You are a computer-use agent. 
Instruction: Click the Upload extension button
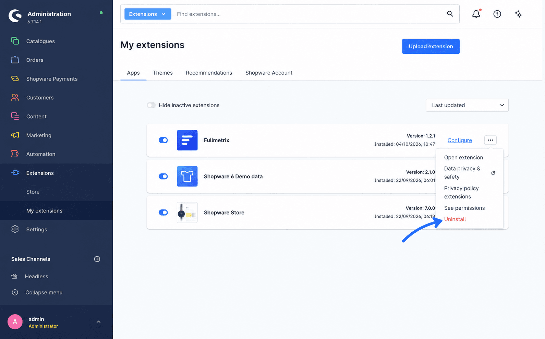click(x=431, y=46)
